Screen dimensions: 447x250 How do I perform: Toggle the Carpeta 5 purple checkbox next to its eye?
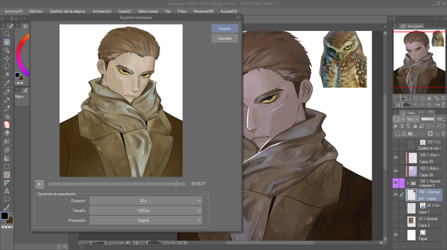[402, 183]
